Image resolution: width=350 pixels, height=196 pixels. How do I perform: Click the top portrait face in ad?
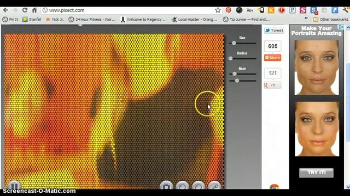[317, 68]
